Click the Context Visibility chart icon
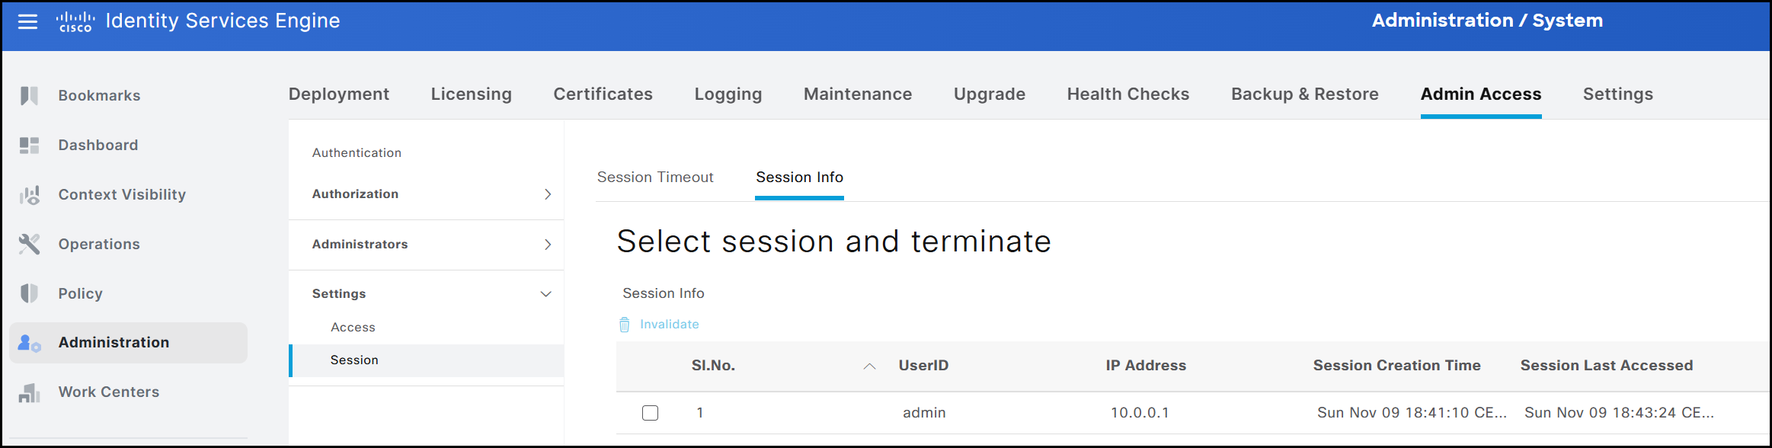 point(29,195)
